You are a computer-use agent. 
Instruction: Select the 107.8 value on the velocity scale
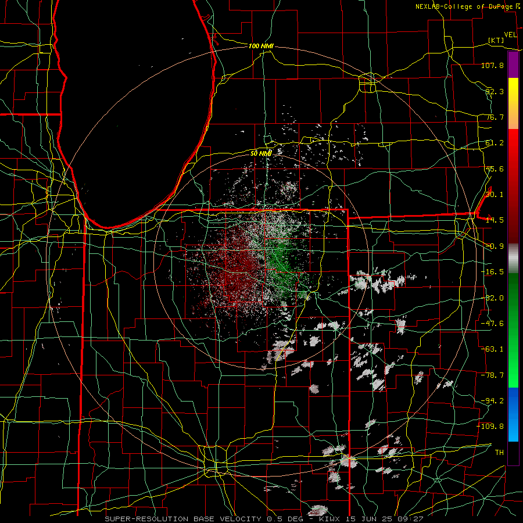click(492, 65)
